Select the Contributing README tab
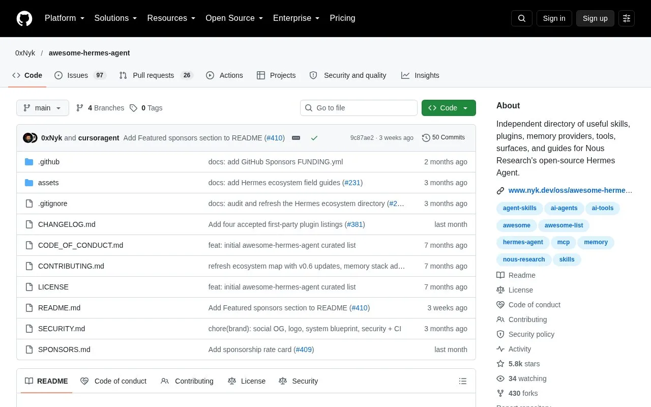Screen dimensions: 651x407 [187, 381]
